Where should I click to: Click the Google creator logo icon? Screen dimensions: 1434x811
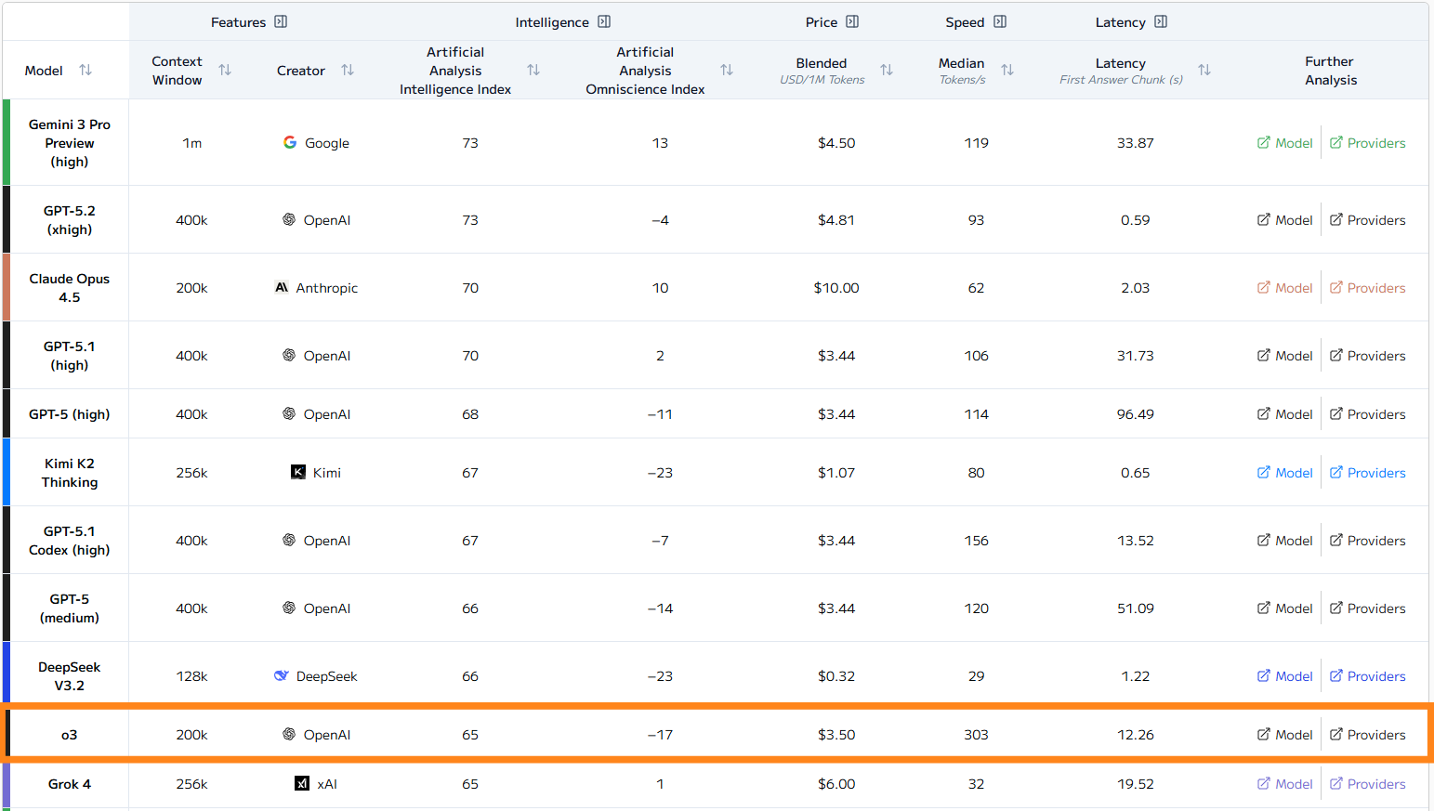(290, 142)
